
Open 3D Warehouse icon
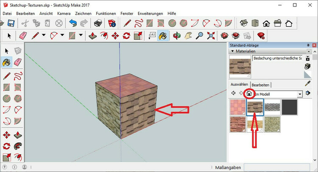[x=224, y=36]
